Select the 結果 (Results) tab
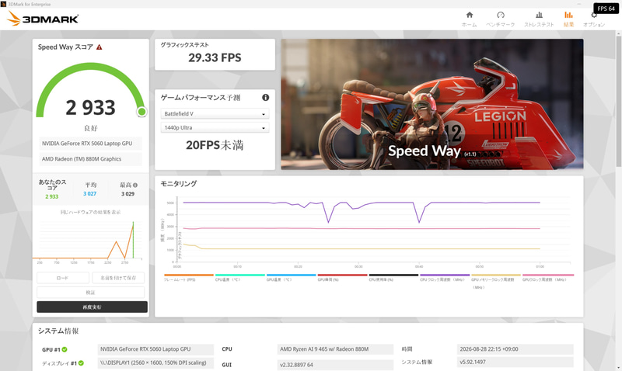The height and width of the screenshot is (371, 622). (x=568, y=19)
